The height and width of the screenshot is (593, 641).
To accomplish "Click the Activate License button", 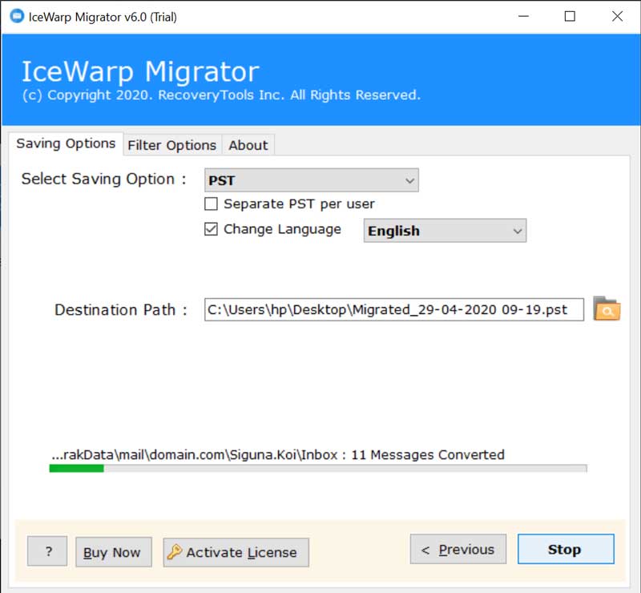I will coord(236,552).
